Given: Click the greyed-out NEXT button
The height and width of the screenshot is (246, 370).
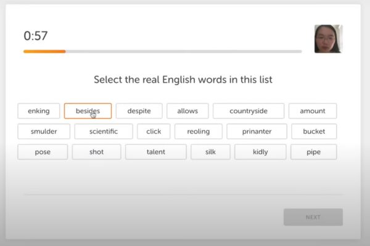Looking at the screenshot, I should tap(313, 217).
